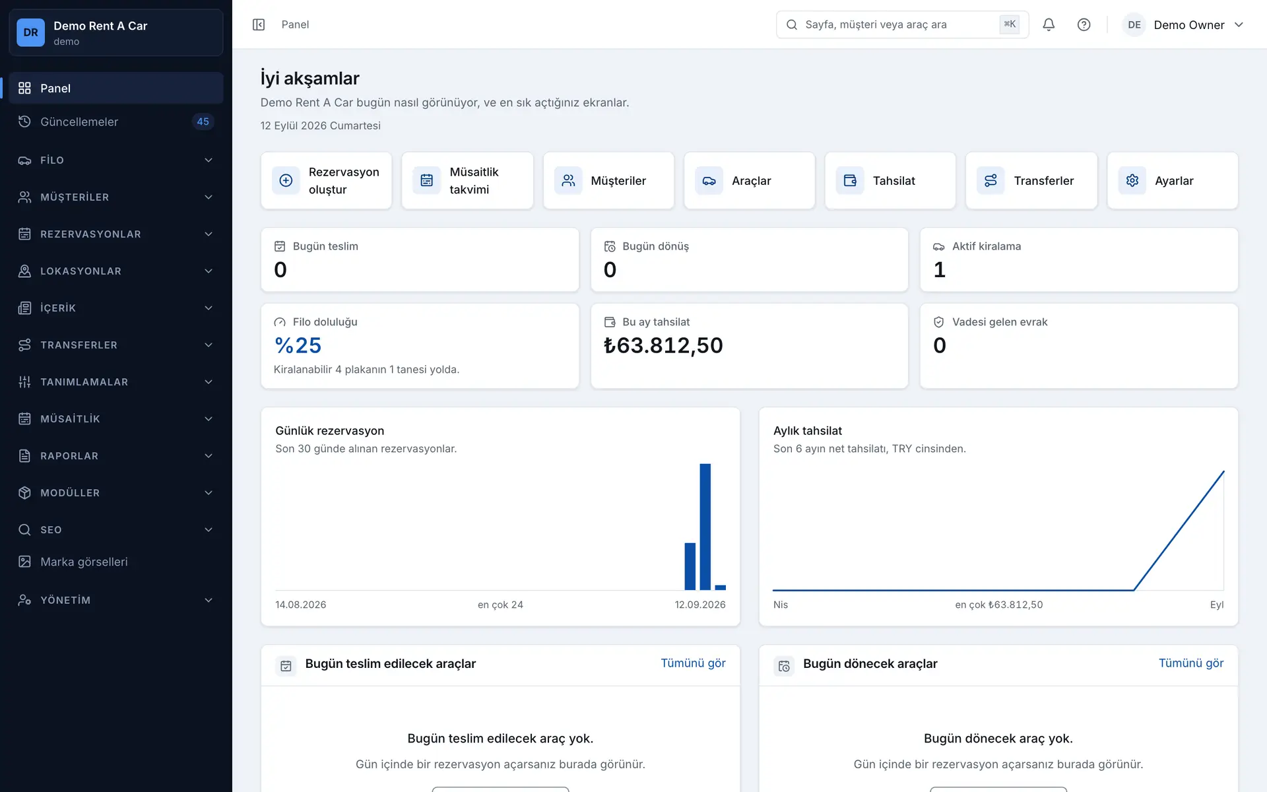Screen dimensions: 1267x792
Task: Click the calendar icon on Müsaitlik takvimi
Action: (x=427, y=181)
